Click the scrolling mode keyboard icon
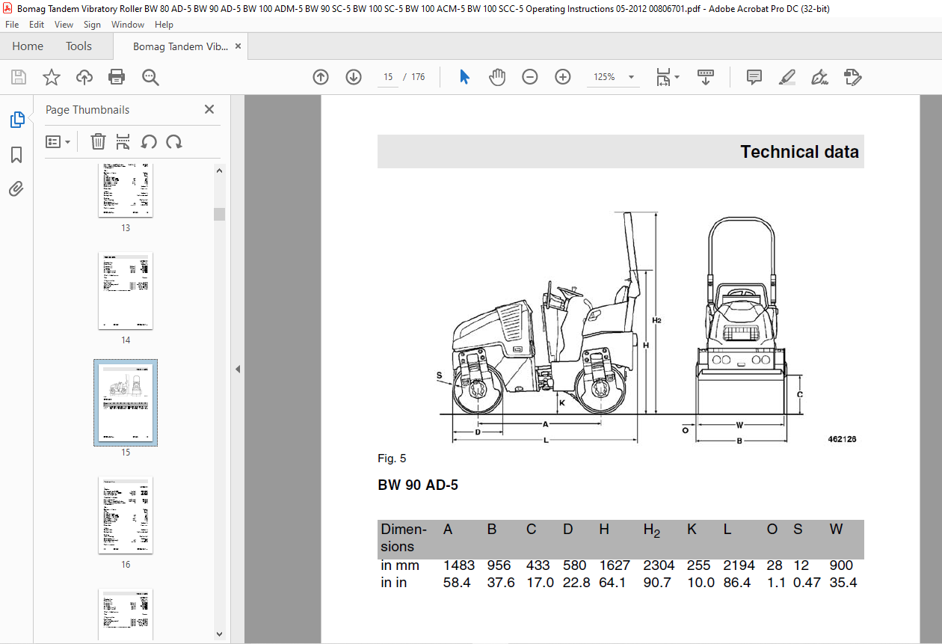Viewport: 942px width, 644px height. coord(706,77)
